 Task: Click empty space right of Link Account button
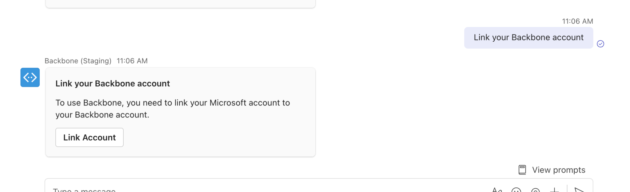[x=215, y=137]
